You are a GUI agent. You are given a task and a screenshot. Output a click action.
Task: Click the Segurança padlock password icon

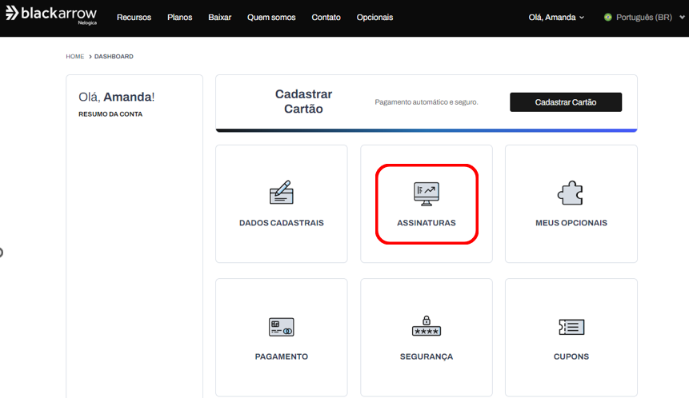[426, 325]
